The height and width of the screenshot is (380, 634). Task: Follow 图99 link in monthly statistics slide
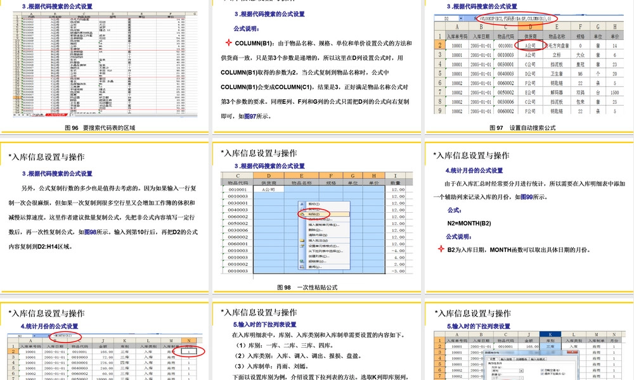(x=526, y=197)
